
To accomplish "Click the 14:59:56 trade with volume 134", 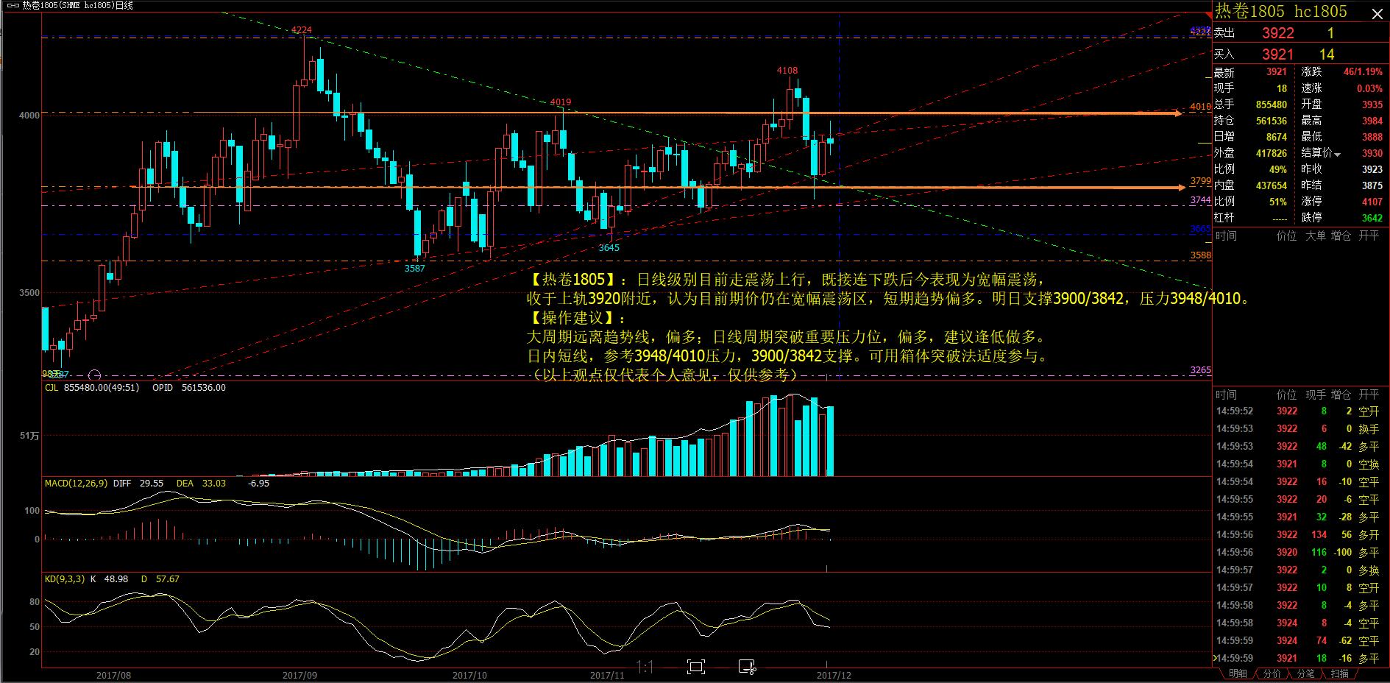I will click(1301, 535).
